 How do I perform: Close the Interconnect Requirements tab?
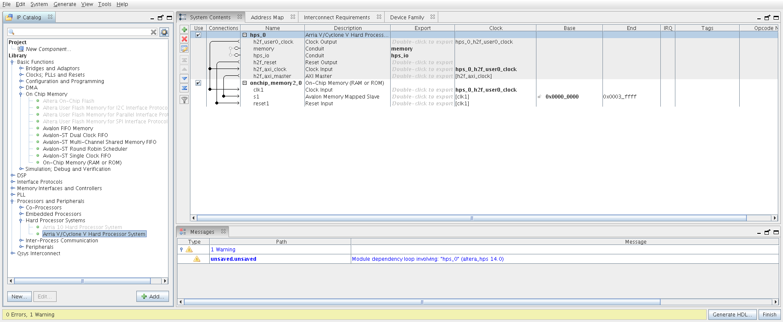coord(379,17)
